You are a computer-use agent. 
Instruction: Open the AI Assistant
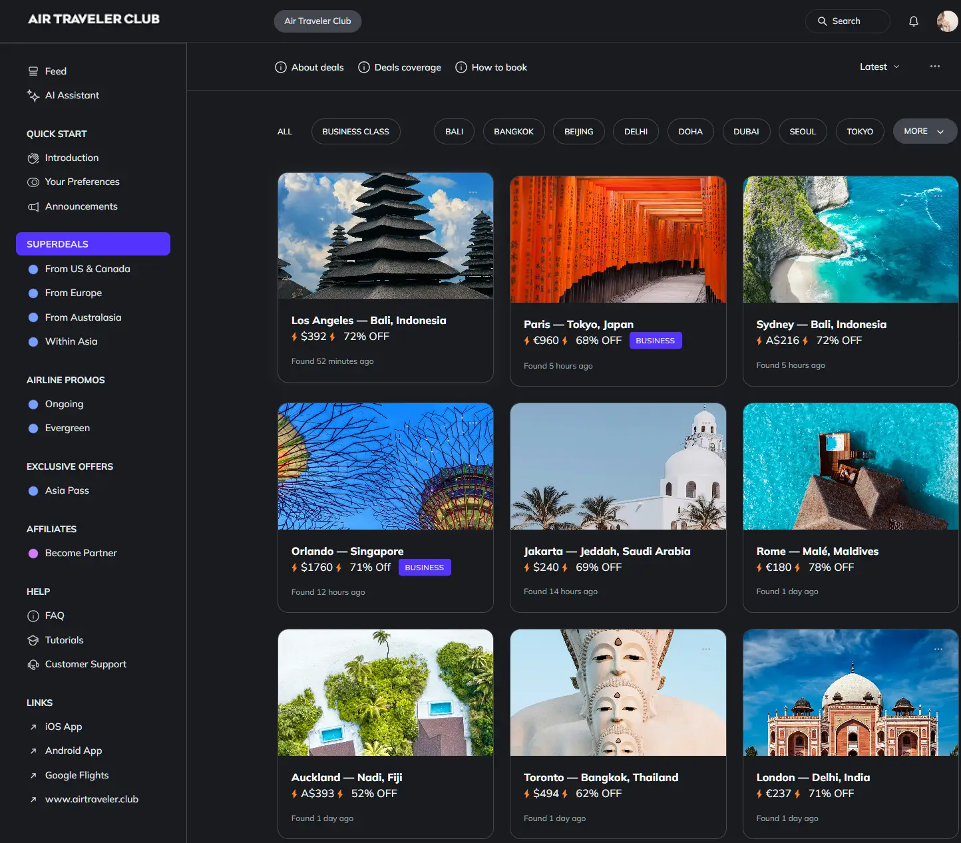click(71, 95)
